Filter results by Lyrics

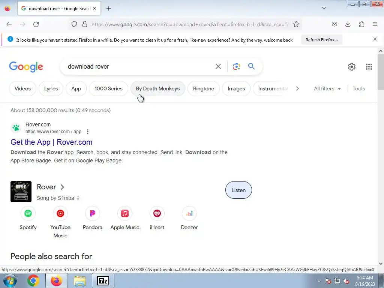coord(51,88)
